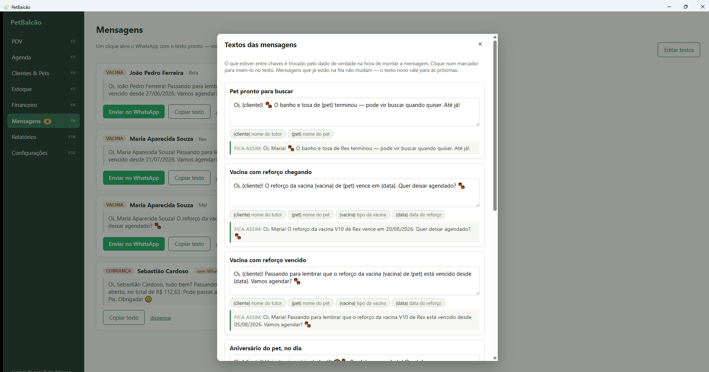Insert {data} marker in Vacina com reforço vencido
The image size is (709, 372).
pos(418,303)
